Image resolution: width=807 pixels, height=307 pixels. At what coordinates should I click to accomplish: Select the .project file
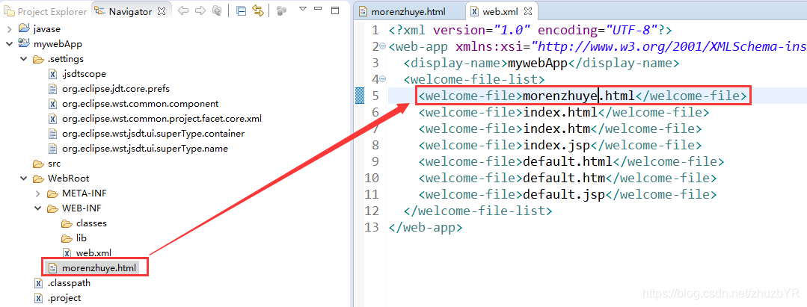click(x=64, y=298)
